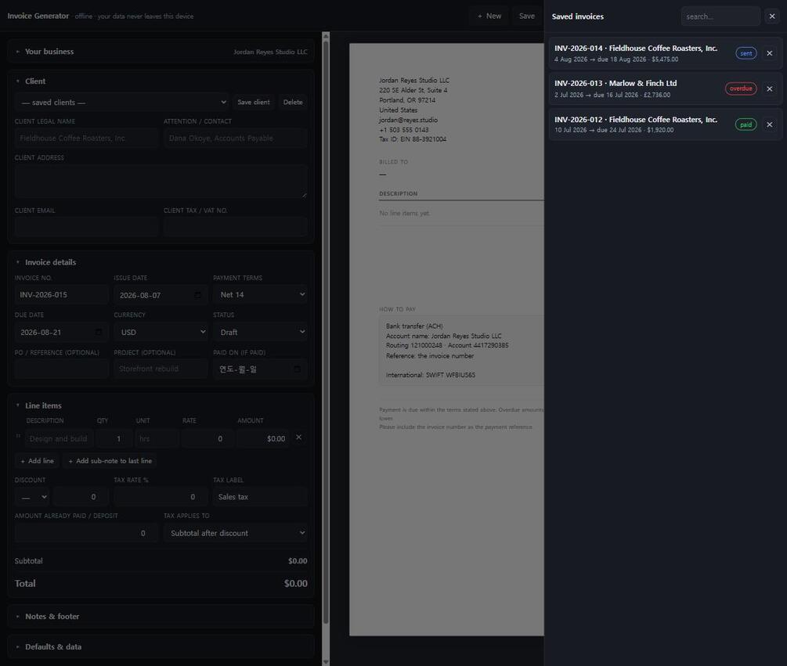Click the paid status badge

click(745, 124)
